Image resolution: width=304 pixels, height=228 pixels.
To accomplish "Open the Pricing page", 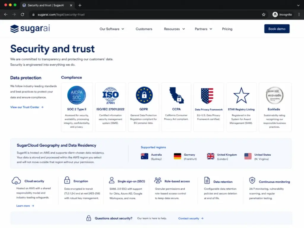I will [227, 29].
